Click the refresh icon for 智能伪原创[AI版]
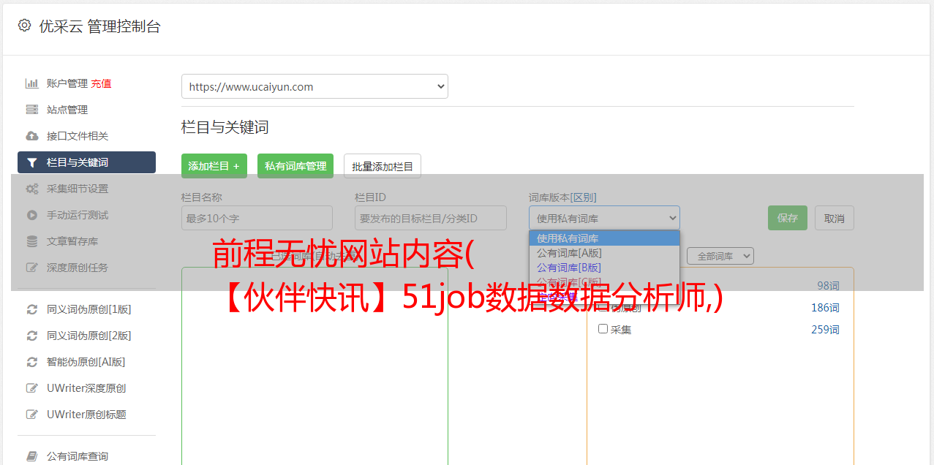934x465 pixels. pyautogui.click(x=32, y=362)
